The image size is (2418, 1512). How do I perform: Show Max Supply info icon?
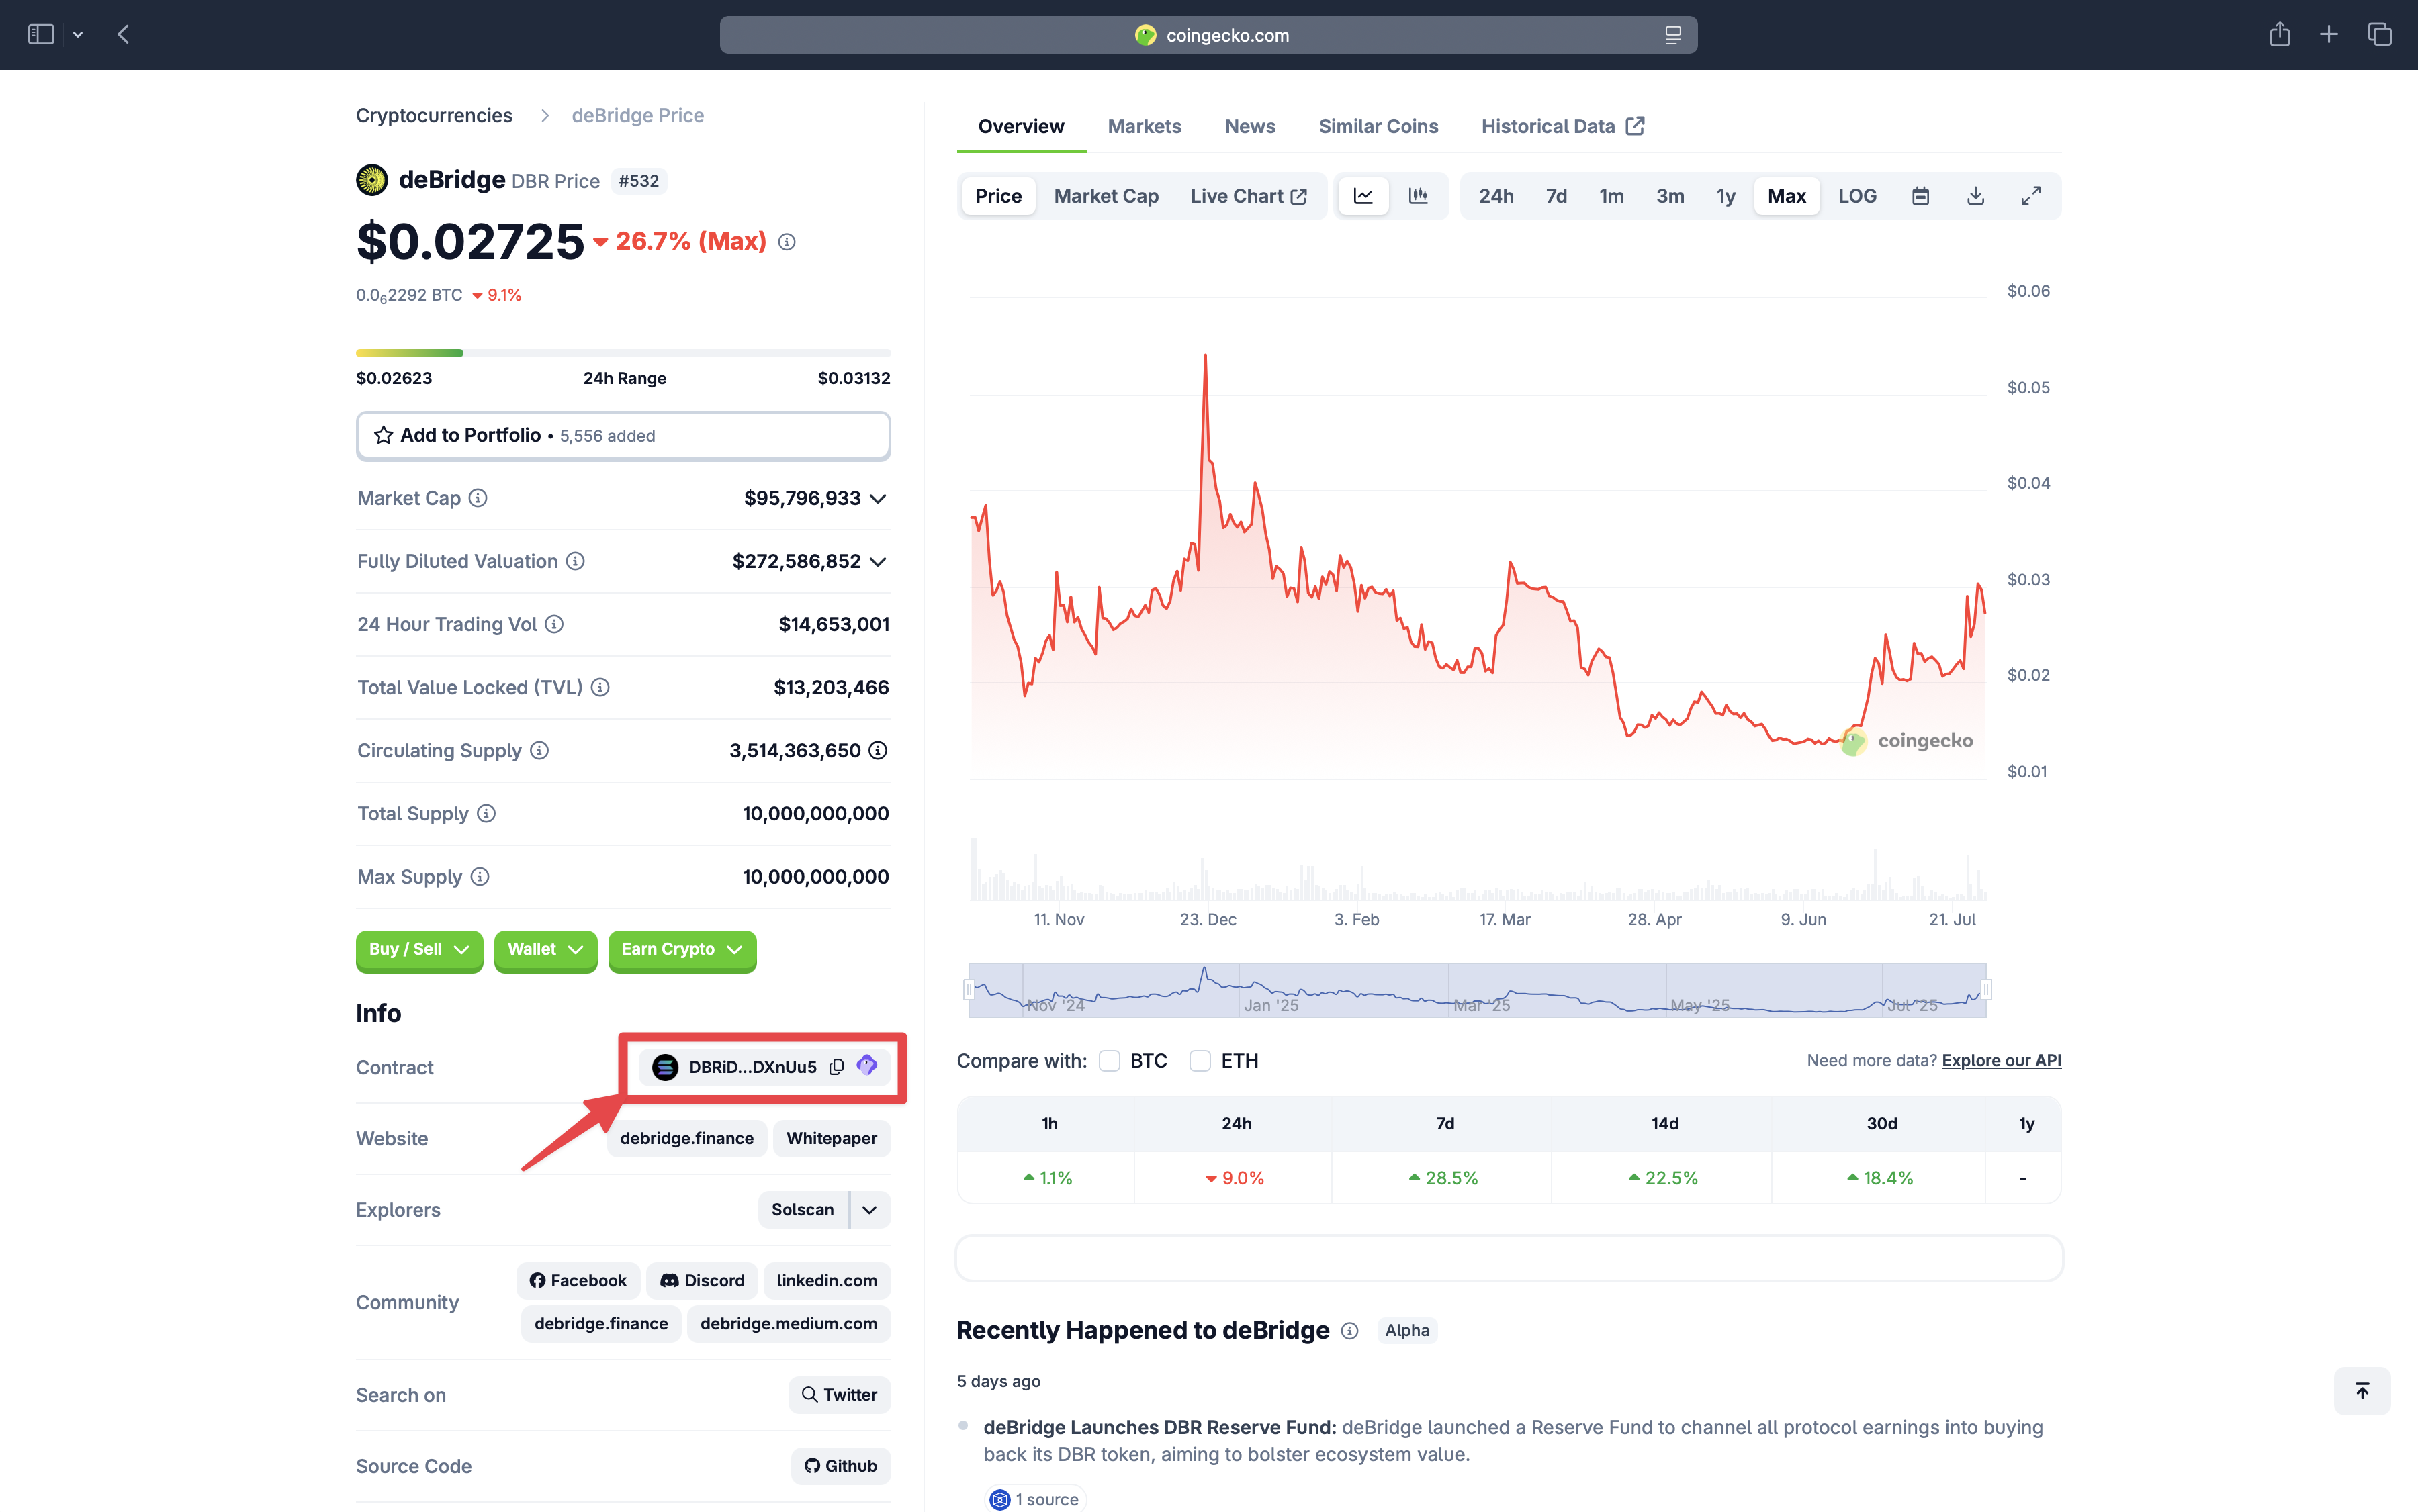tap(480, 876)
